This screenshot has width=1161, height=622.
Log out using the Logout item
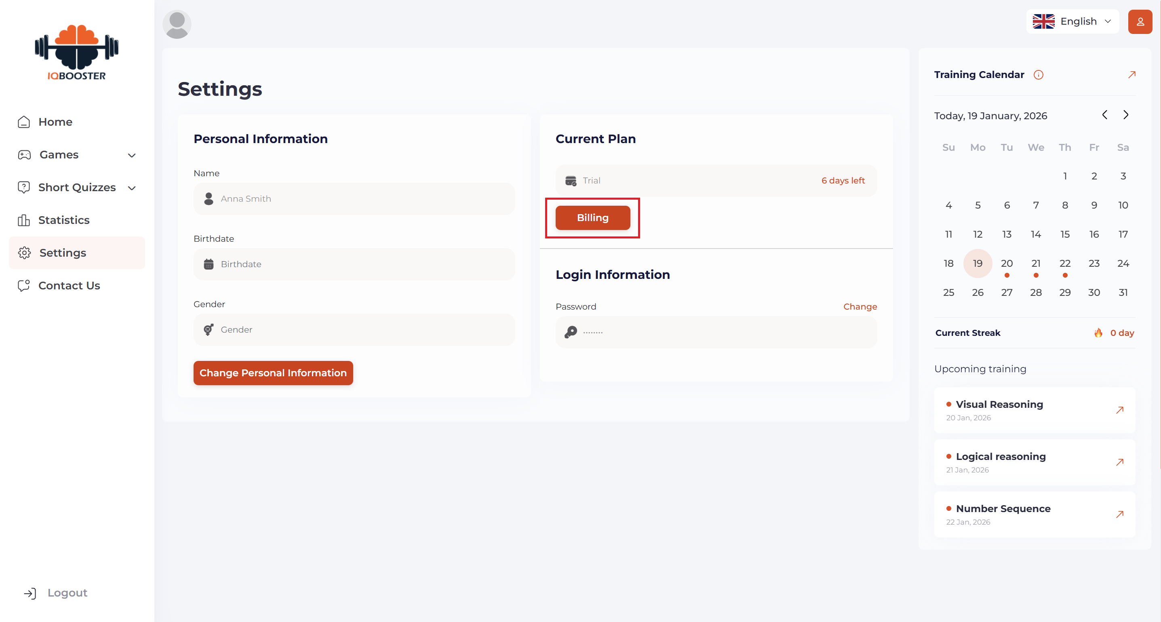point(67,593)
